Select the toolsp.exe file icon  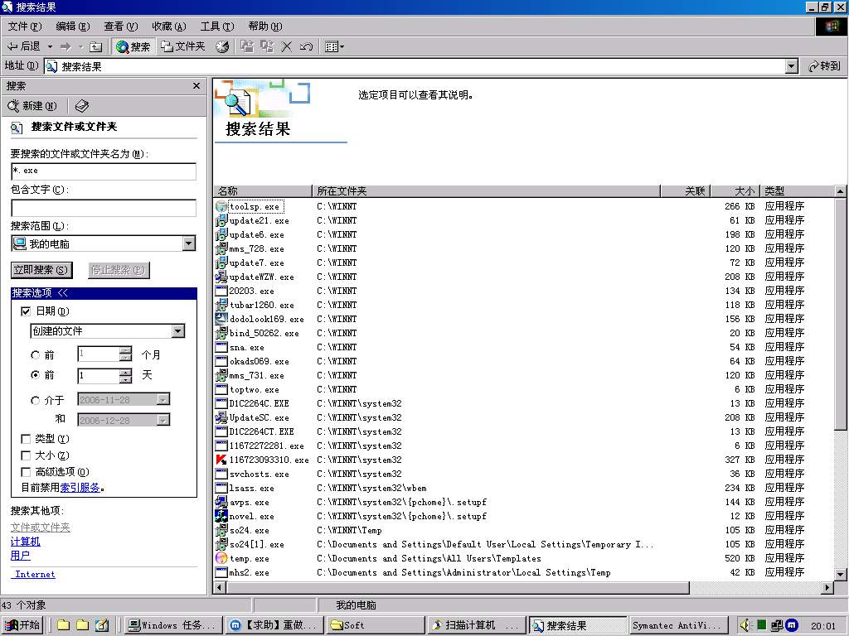(x=221, y=206)
